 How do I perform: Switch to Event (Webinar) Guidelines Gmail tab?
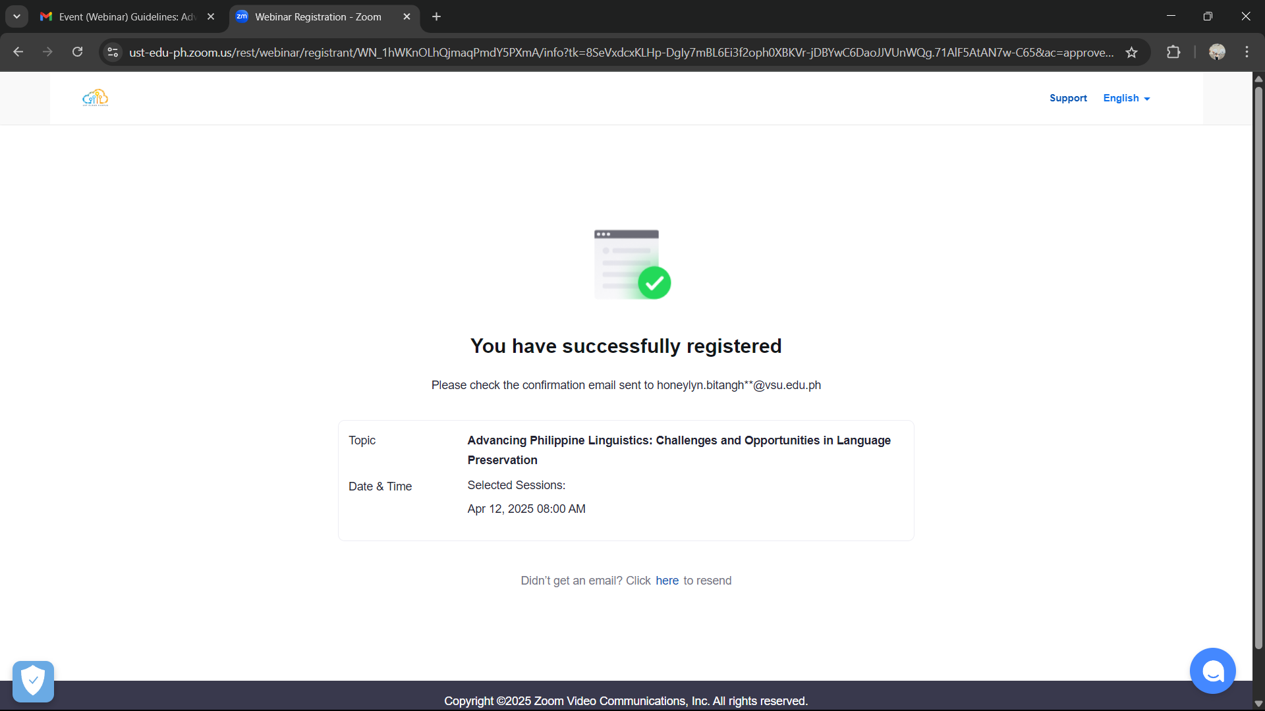tap(125, 16)
